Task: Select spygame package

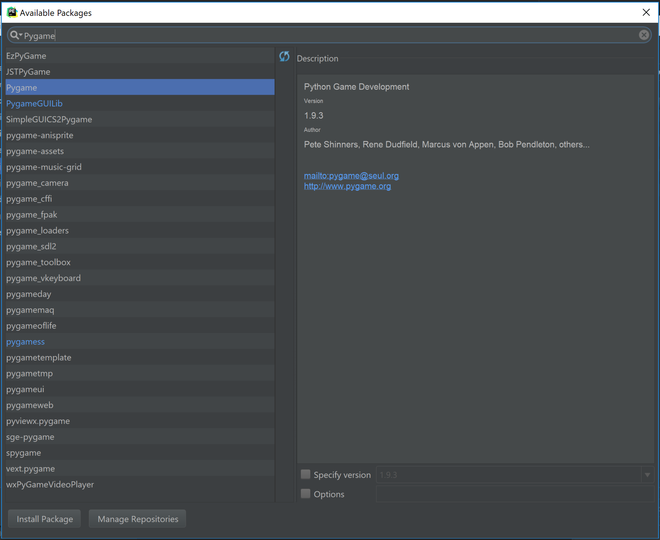Action: tap(140, 453)
